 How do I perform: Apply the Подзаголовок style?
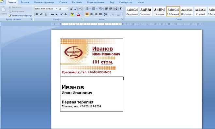(x=187, y=11)
